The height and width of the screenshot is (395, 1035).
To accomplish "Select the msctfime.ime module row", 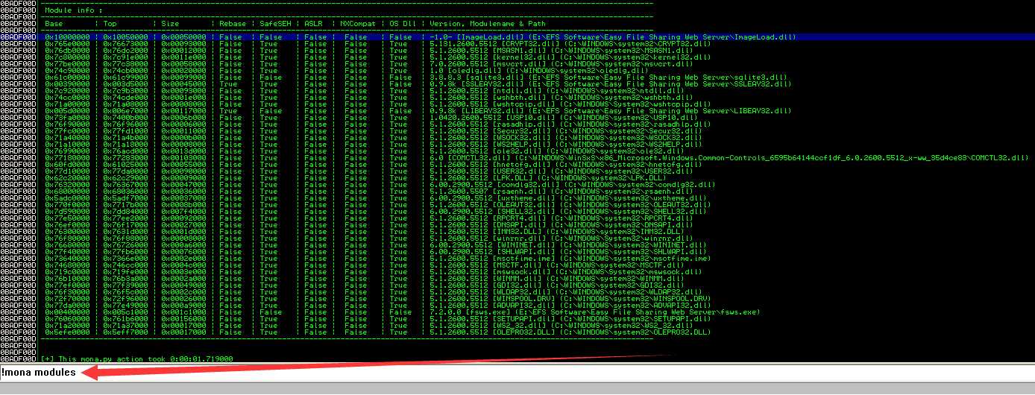I will click(x=517, y=259).
